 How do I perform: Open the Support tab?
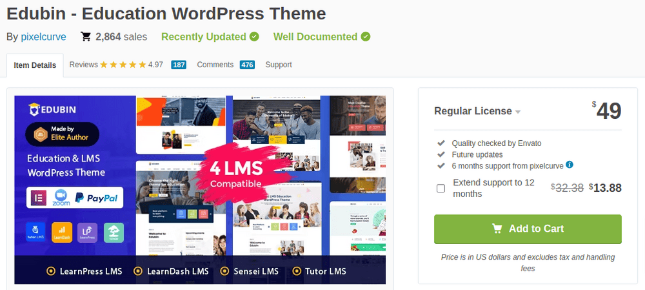(x=279, y=65)
